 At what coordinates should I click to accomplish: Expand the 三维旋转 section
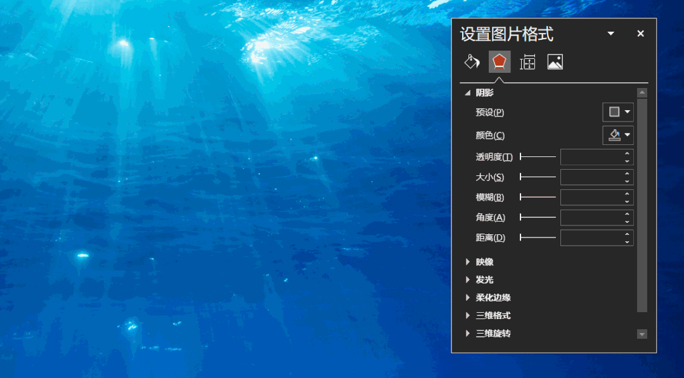click(x=468, y=333)
